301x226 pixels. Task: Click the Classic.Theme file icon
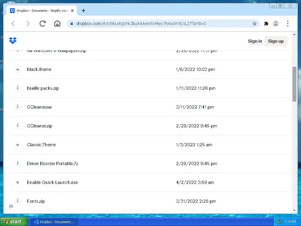pyautogui.click(x=18, y=145)
